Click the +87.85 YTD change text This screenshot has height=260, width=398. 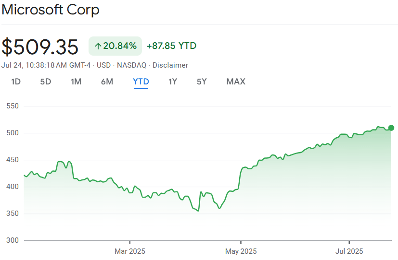(172, 46)
